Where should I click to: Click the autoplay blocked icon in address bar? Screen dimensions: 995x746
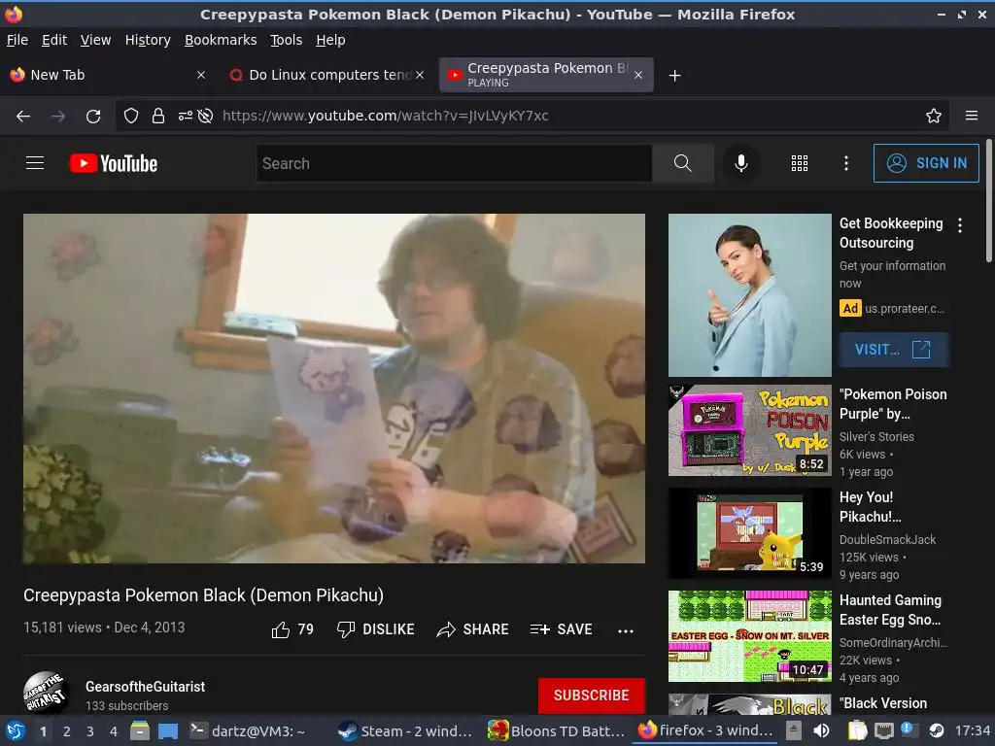click(x=205, y=116)
